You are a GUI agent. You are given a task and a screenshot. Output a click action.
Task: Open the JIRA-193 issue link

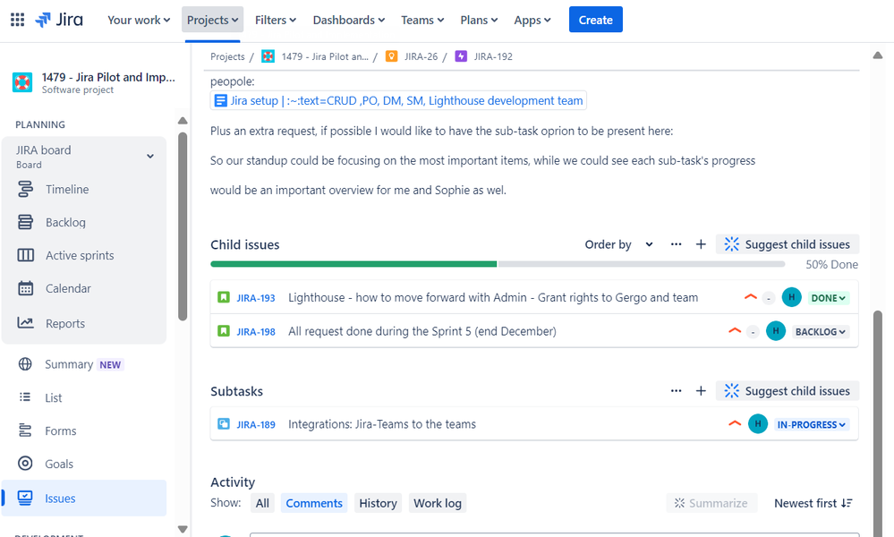click(x=256, y=298)
